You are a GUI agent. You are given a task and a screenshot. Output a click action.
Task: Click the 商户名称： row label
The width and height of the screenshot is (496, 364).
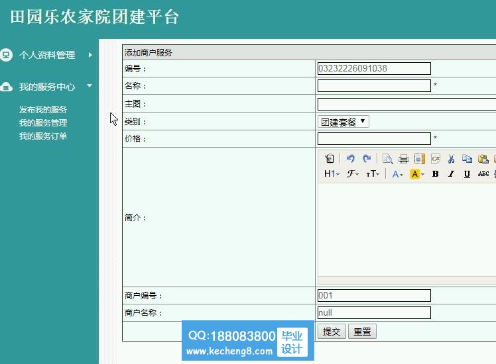coord(143,313)
